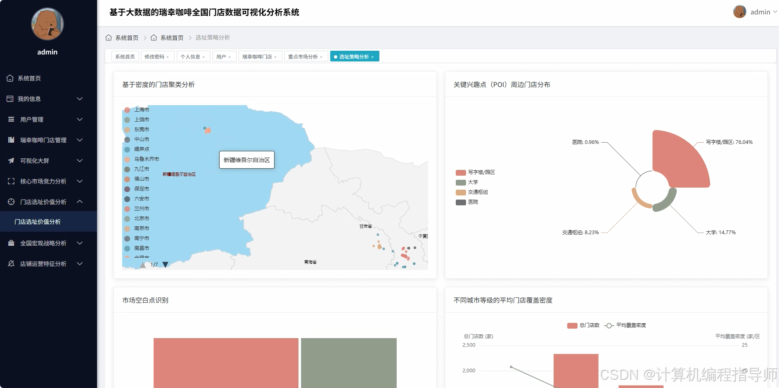The width and height of the screenshot is (779, 388).
Task: Expand 可视化大屏 menu using its chevron
Action: [x=80, y=160]
